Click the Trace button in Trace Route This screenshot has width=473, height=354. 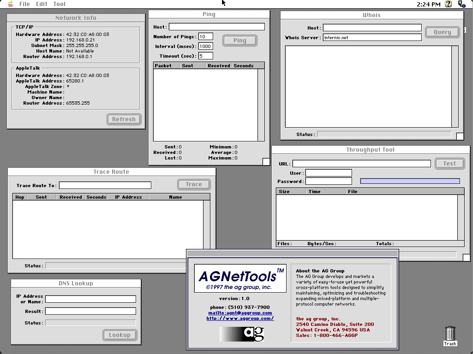point(194,184)
